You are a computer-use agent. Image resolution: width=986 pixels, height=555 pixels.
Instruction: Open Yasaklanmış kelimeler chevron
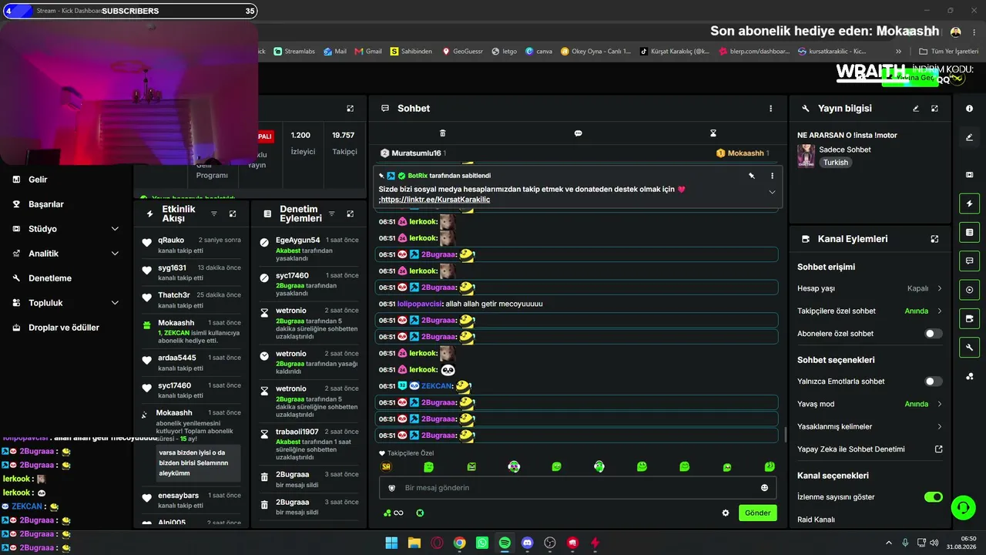(x=939, y=426)
